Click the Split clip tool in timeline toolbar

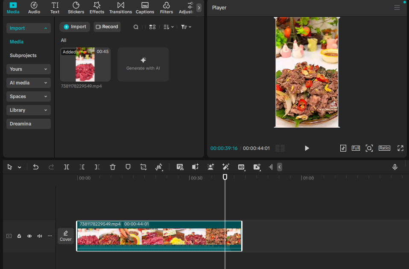[x=67, y=167]
